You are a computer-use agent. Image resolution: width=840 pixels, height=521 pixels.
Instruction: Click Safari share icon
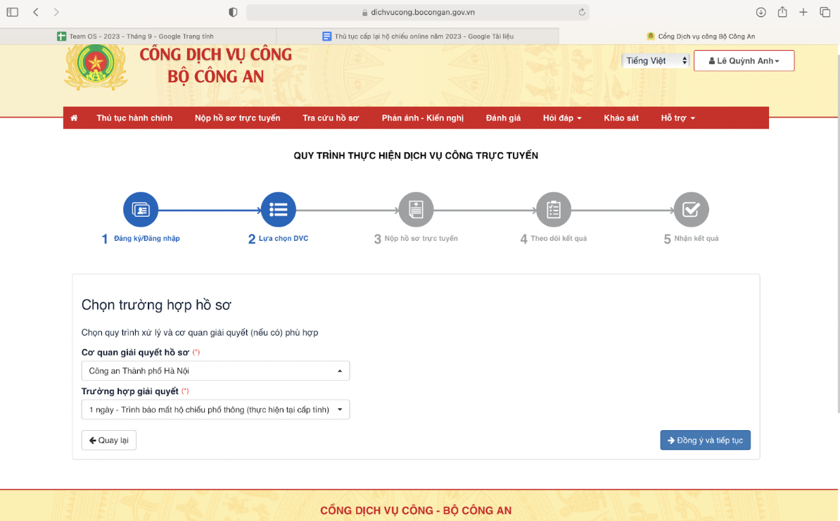click(782, 12)
